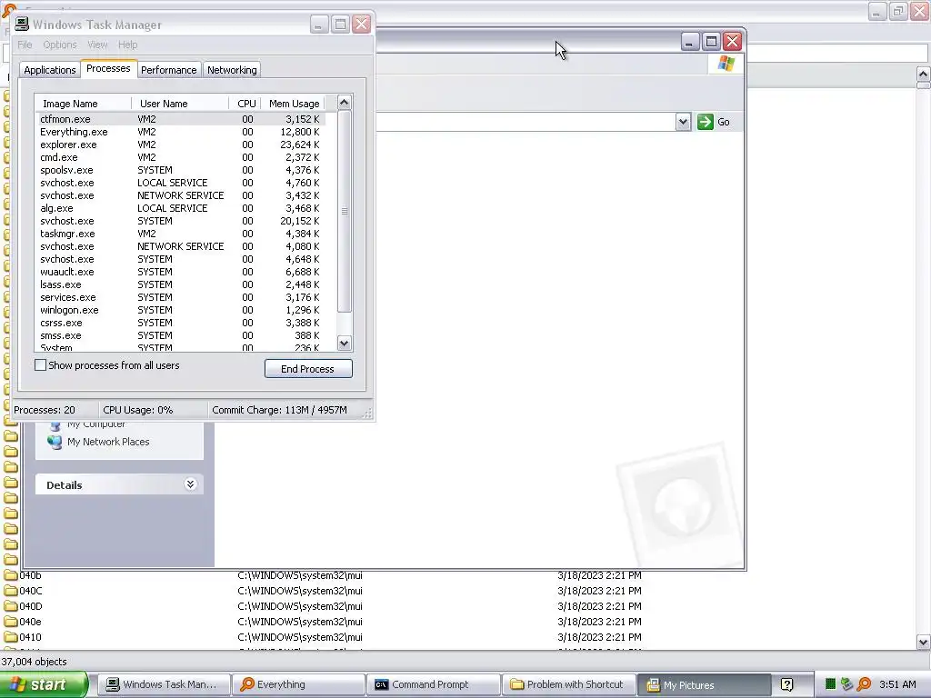This screenshot has height=698, width=931.
Task: Sort processes by User Name column
Action: (x=180, y=104)
